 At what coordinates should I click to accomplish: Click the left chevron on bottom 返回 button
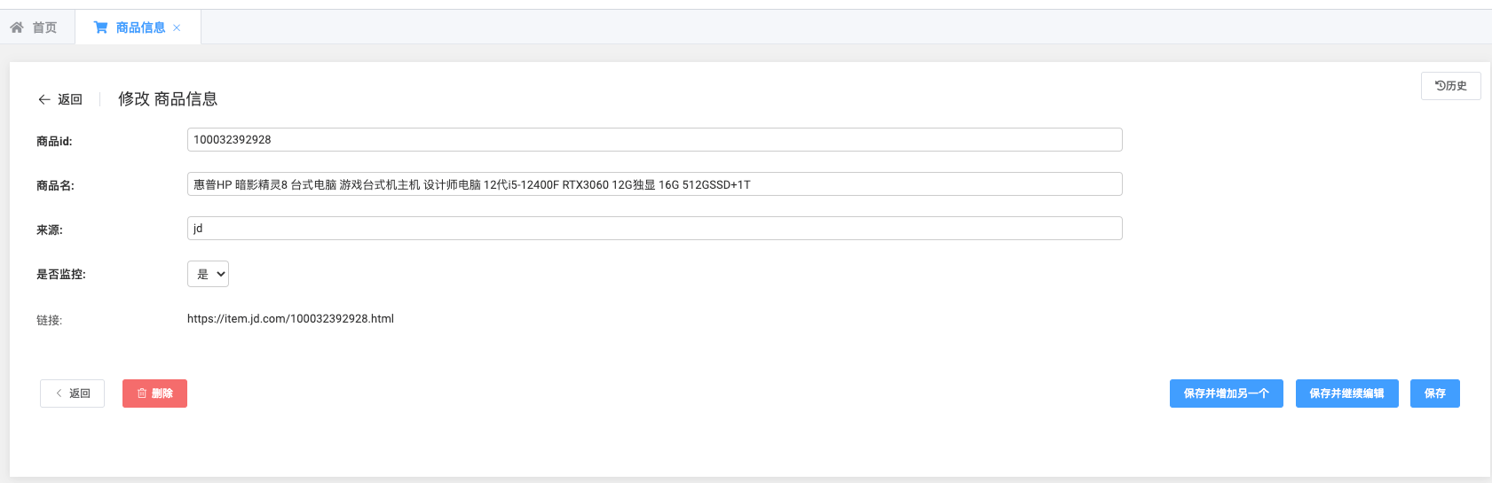click(59, 393)
